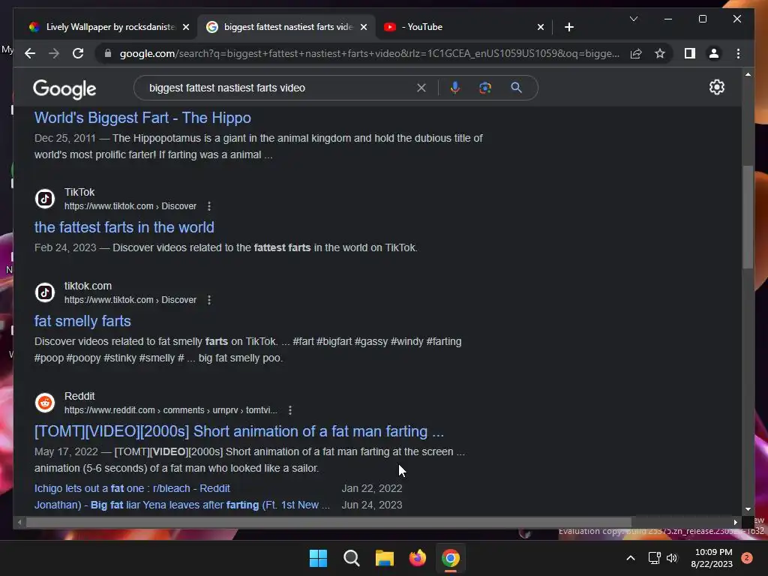The width and height of the screenshot is (768, 576).
Task: Close the Lively Wallpaper tab
Action: point(186,27)
